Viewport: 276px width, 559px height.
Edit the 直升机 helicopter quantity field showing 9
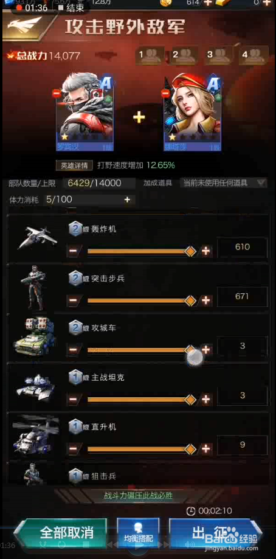point(242,445)
